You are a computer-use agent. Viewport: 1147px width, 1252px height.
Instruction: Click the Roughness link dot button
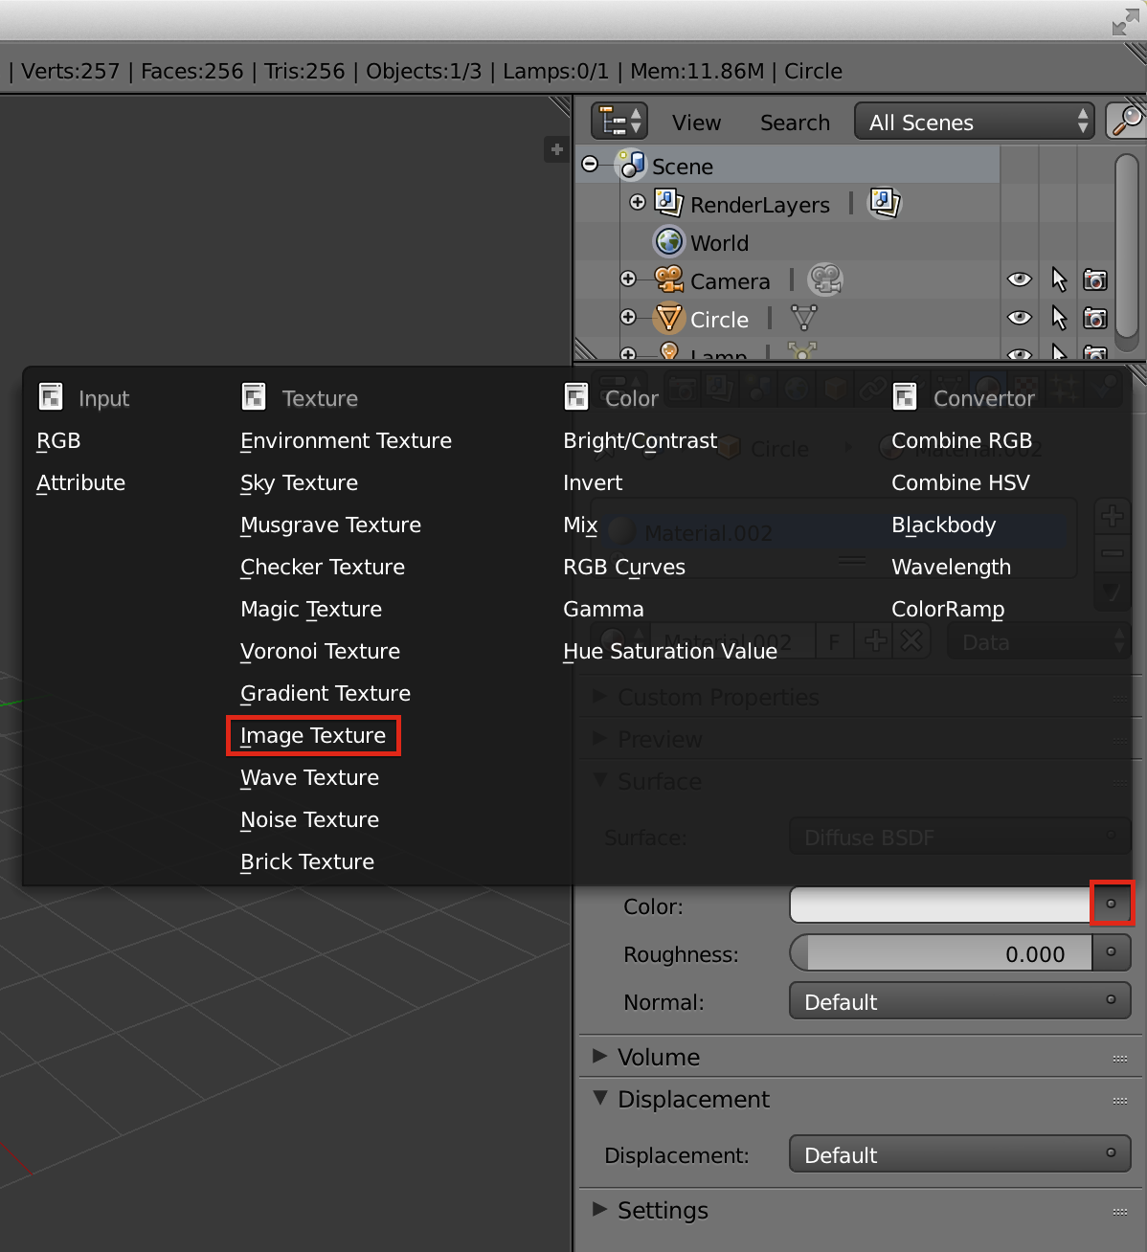tap(1112, 952)
